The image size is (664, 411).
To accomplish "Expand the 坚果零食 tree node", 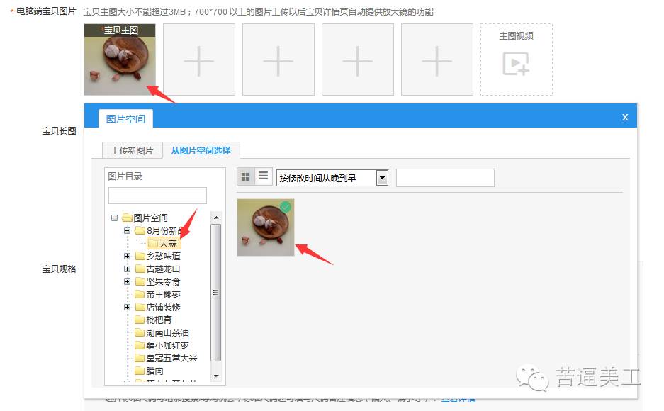I will point(128,281).
